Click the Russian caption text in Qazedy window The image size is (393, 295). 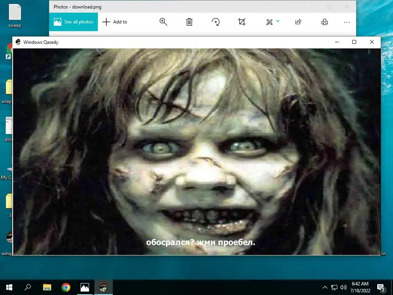point(200,242)
